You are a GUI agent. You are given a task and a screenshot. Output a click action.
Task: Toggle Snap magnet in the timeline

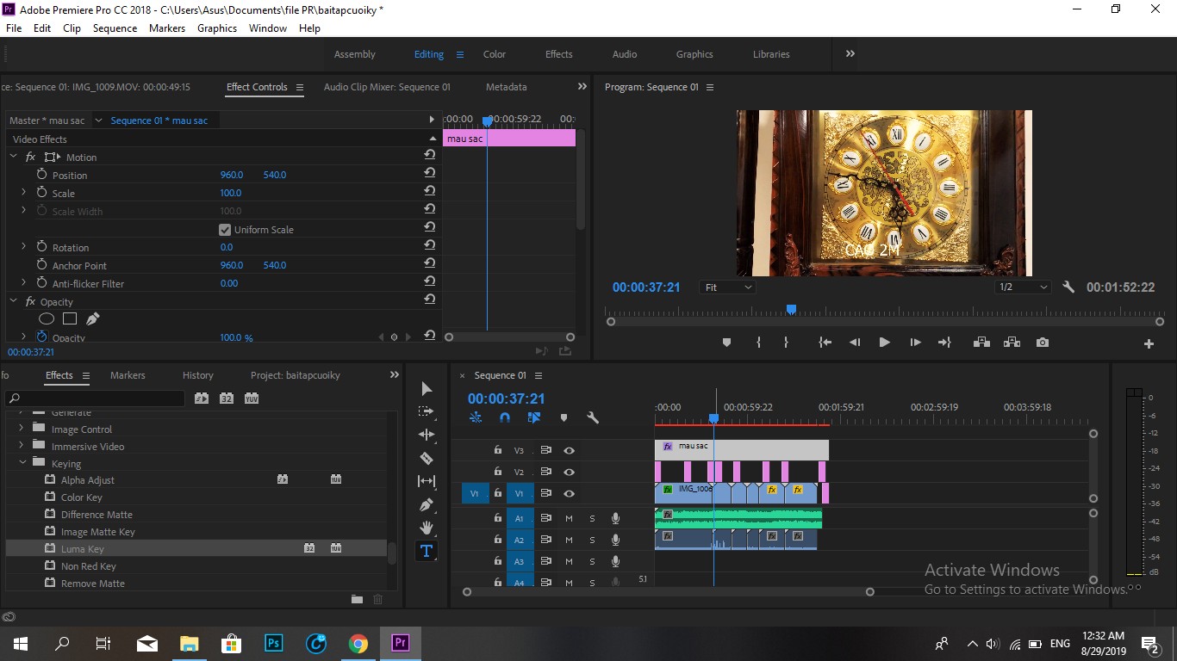(505, 417)
